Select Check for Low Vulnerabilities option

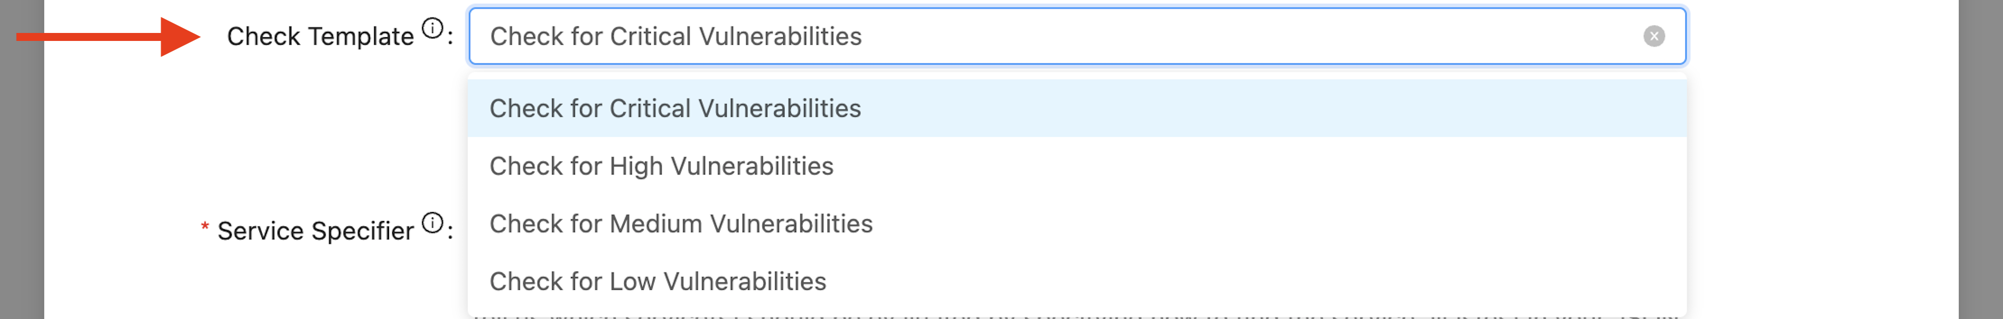pos(657,281)
